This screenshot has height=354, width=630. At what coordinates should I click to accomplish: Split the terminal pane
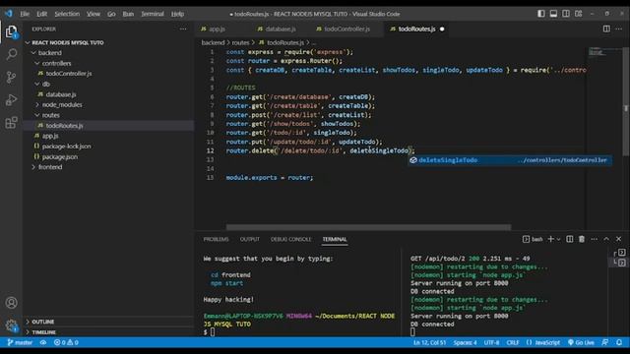[x=569, y=239]
